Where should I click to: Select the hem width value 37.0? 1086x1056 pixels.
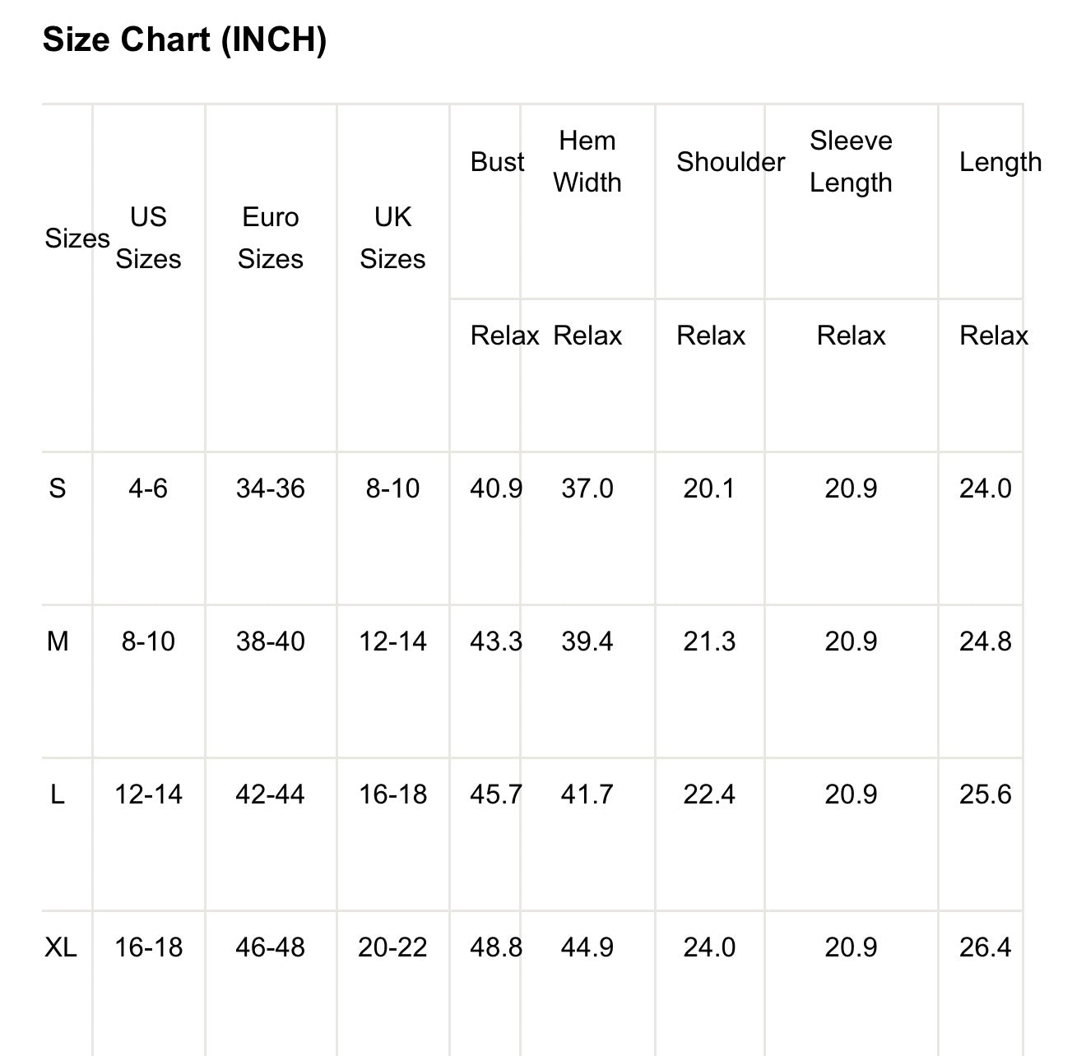[x=587, y=489]
